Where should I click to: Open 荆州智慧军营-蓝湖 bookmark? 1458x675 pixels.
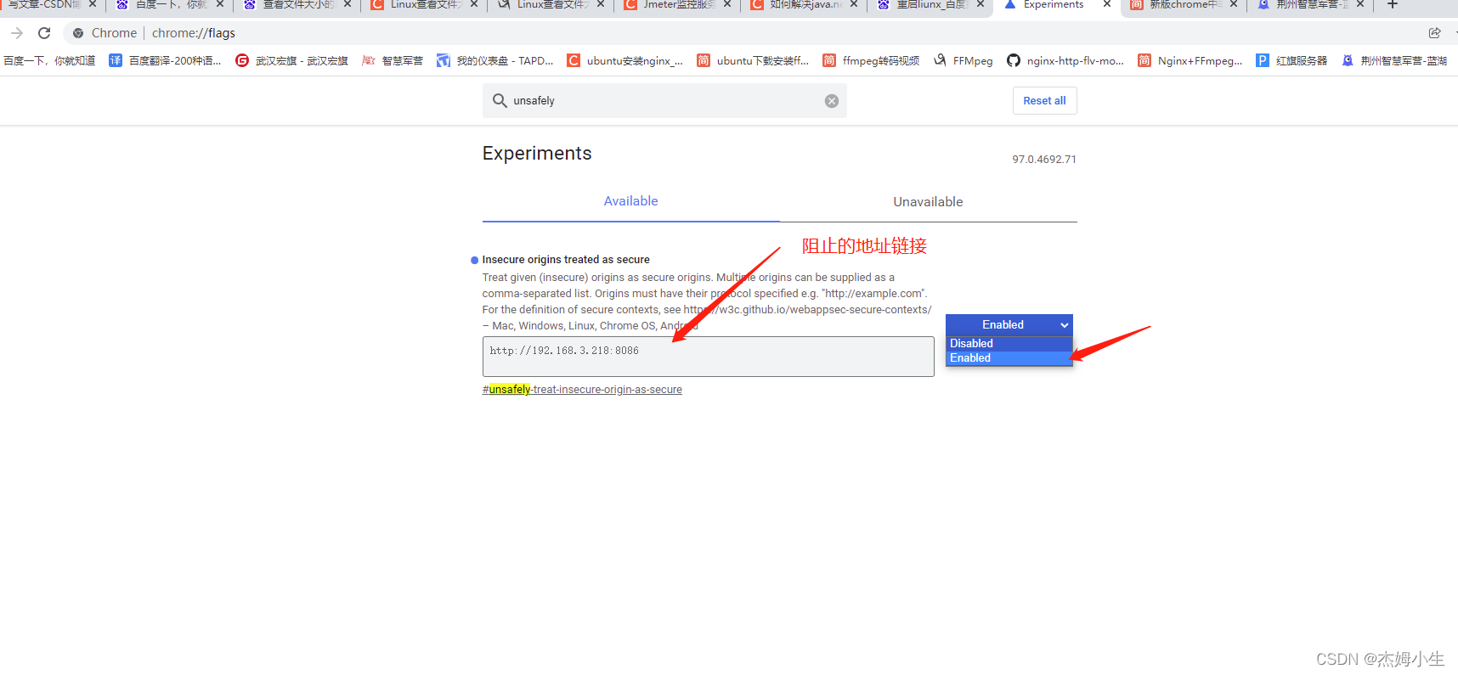point(1394,60)
